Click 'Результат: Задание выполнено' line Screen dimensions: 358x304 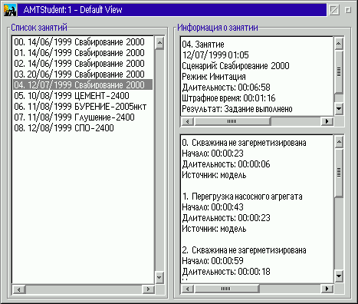[x=237, y=109]
